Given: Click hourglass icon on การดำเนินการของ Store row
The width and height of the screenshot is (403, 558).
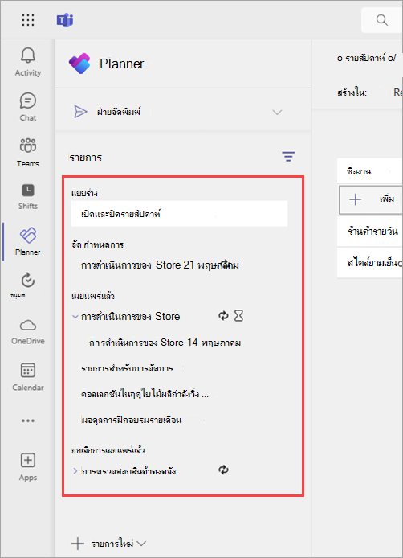Looking at the screenshot, I should [x=238, y=315].
